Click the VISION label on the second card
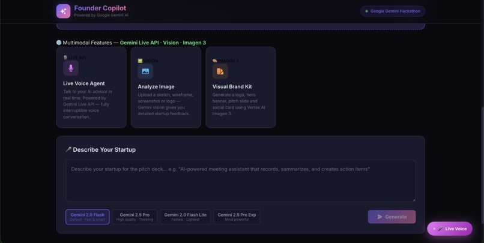Viewport: 484px width, 243px height. pyautogui.click(x=148, y=61)
